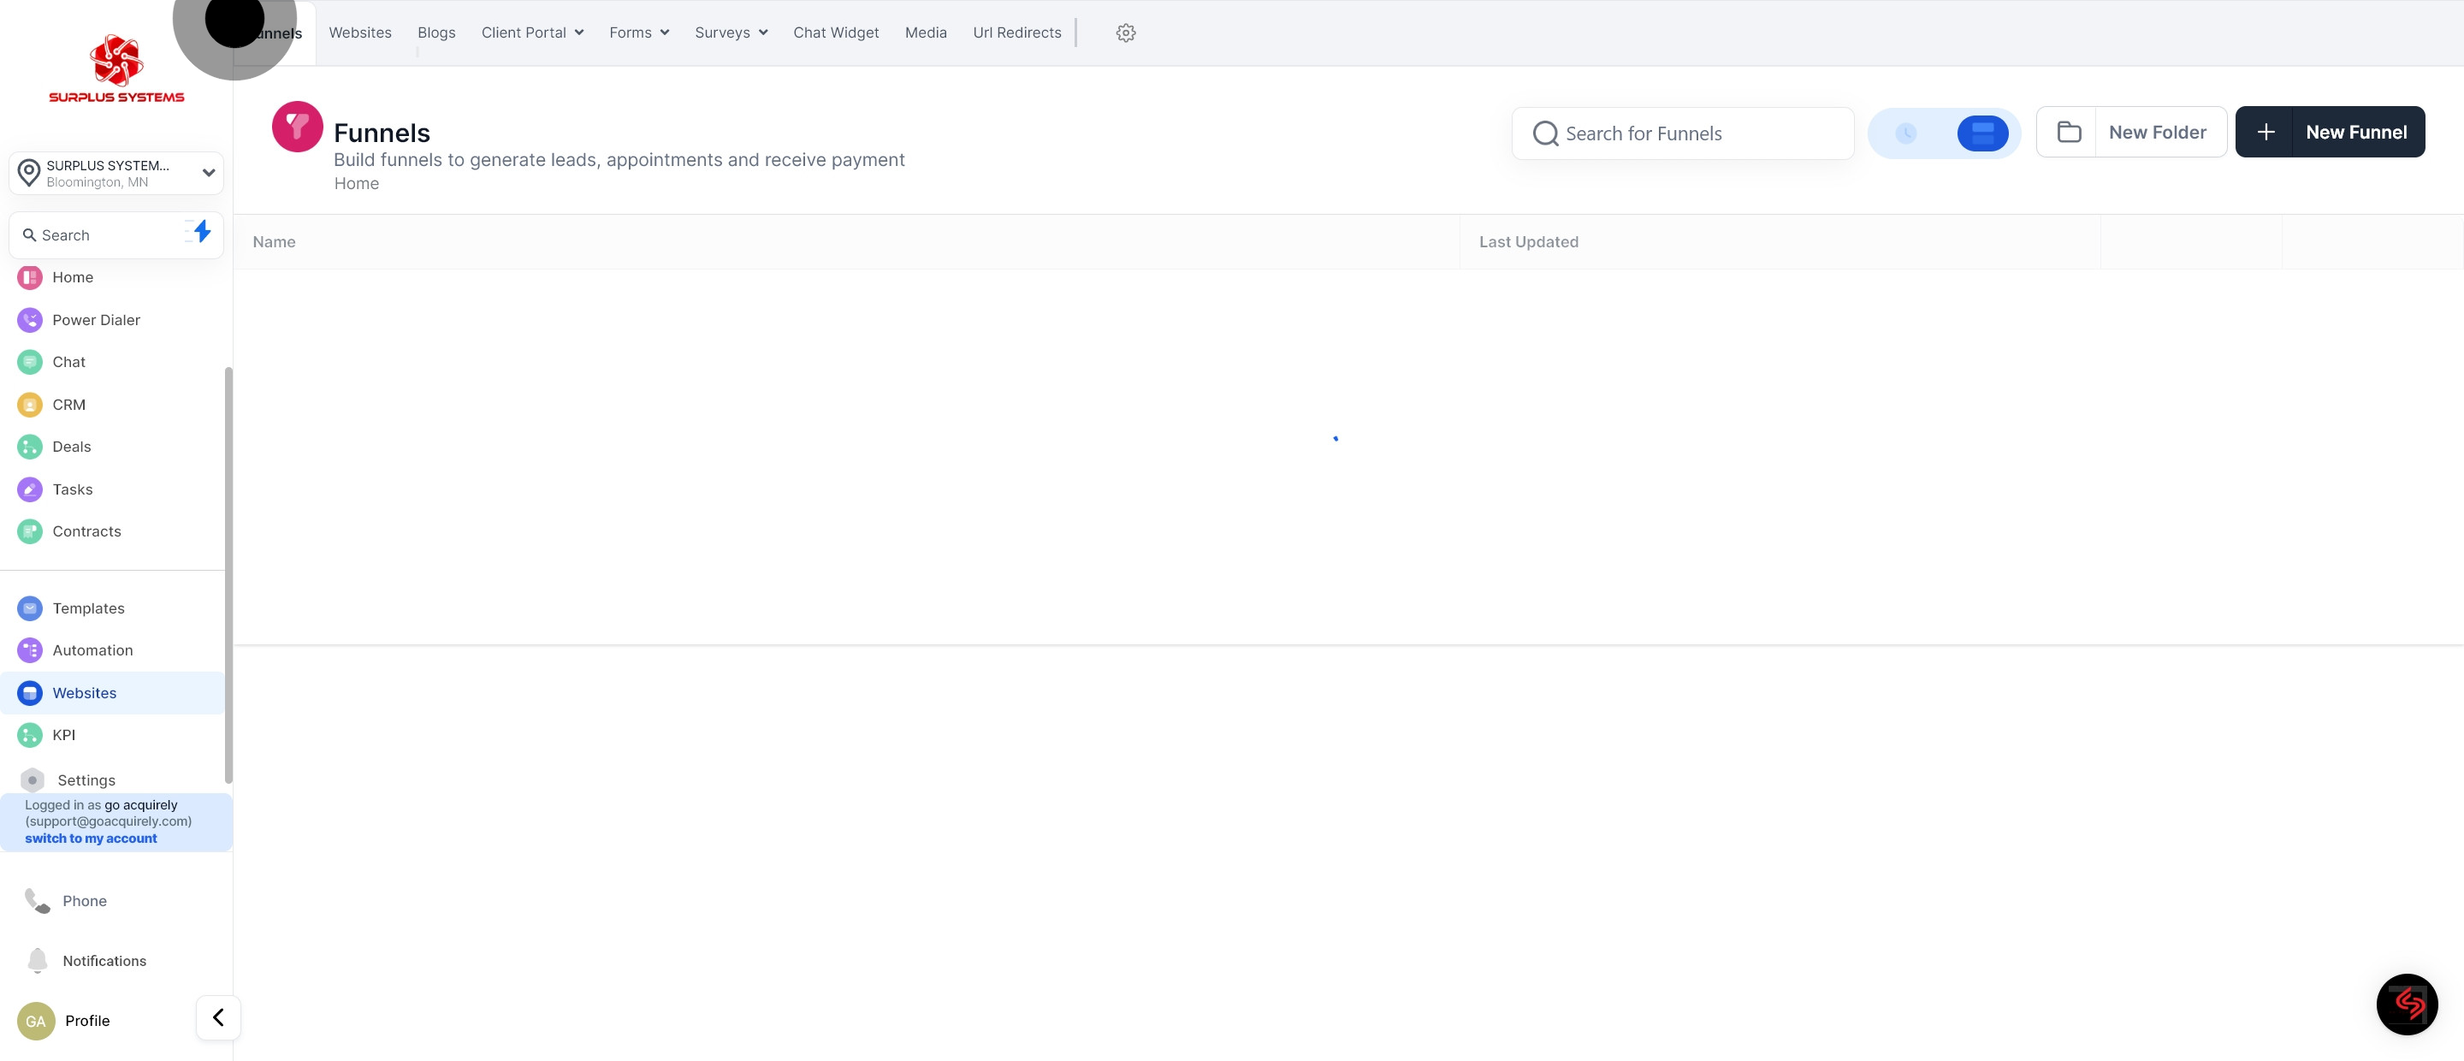Select the Contracts icon
Viewport: 2464px width, 1061px height.
click(29, 531)
